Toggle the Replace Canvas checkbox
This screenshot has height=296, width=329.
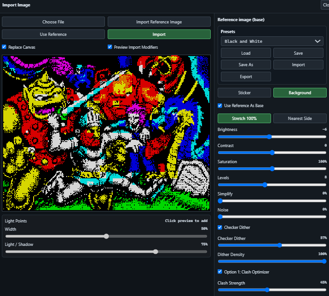pyautogui.click(x=4, y=47)
